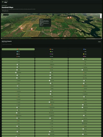Zoom in using the map's plus control
Screen dimensions: 103x137
(101, 15)
